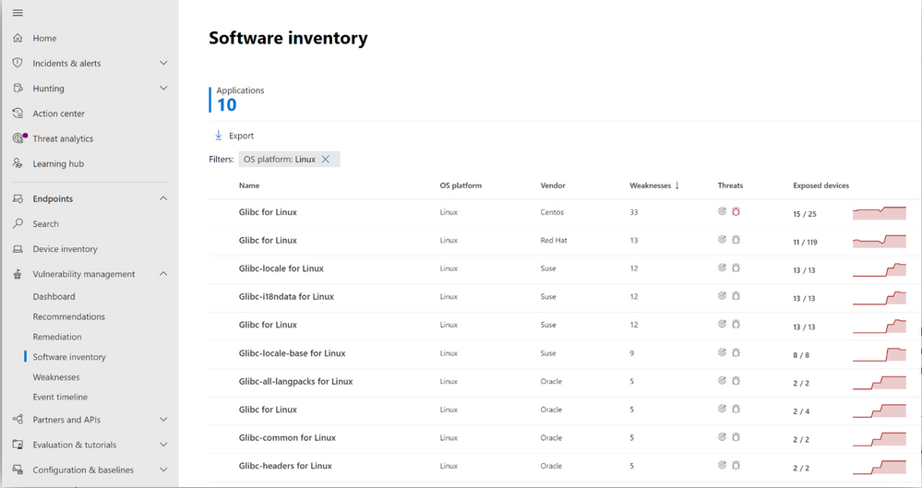Click the Incidents & alerts shield icon
The image size is (922, 488).
(18, 63)
